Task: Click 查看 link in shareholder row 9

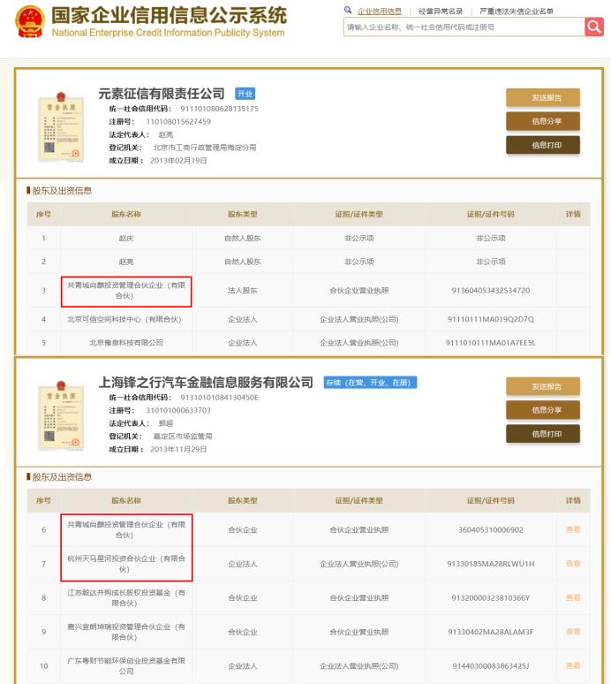Action: tap(573, 632)
